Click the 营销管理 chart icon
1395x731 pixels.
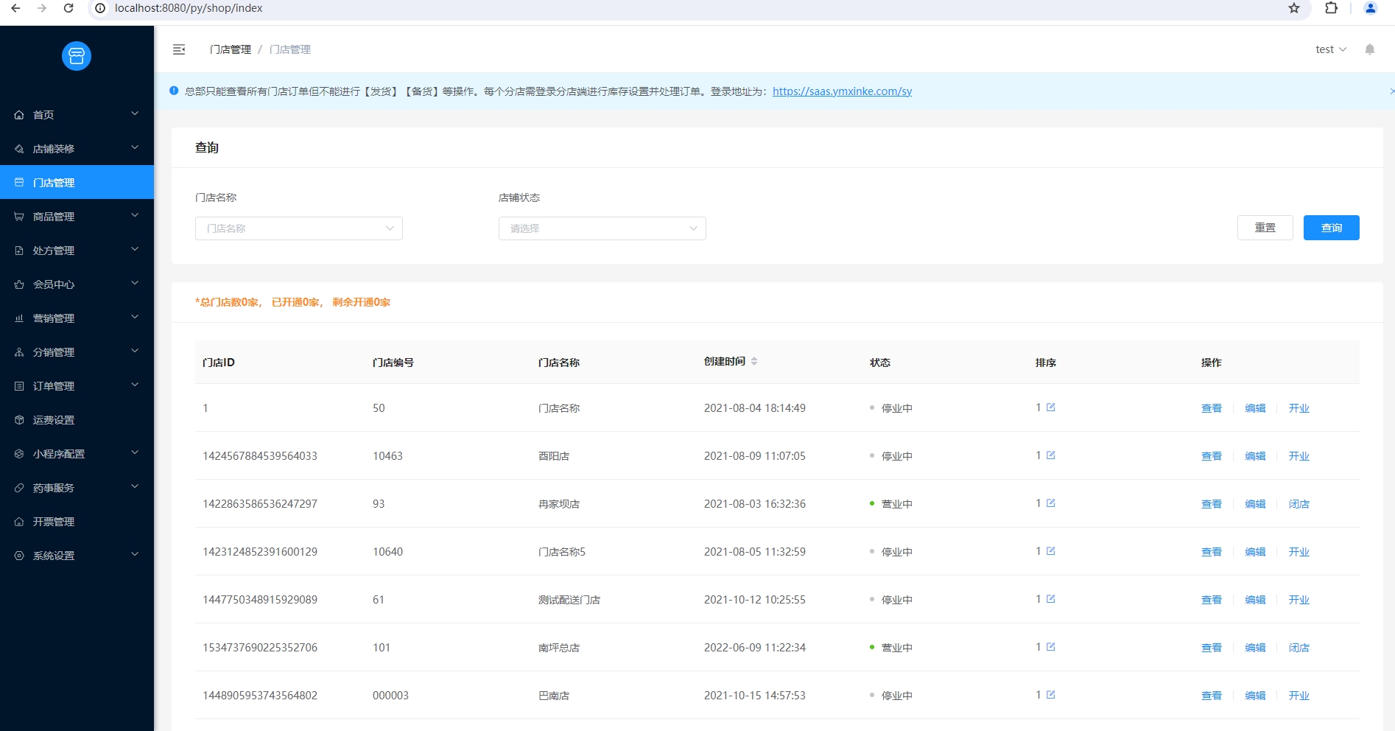pyautogui.click(x=19, y=318)
